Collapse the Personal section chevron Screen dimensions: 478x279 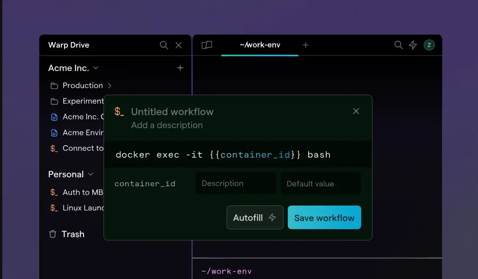91,174
